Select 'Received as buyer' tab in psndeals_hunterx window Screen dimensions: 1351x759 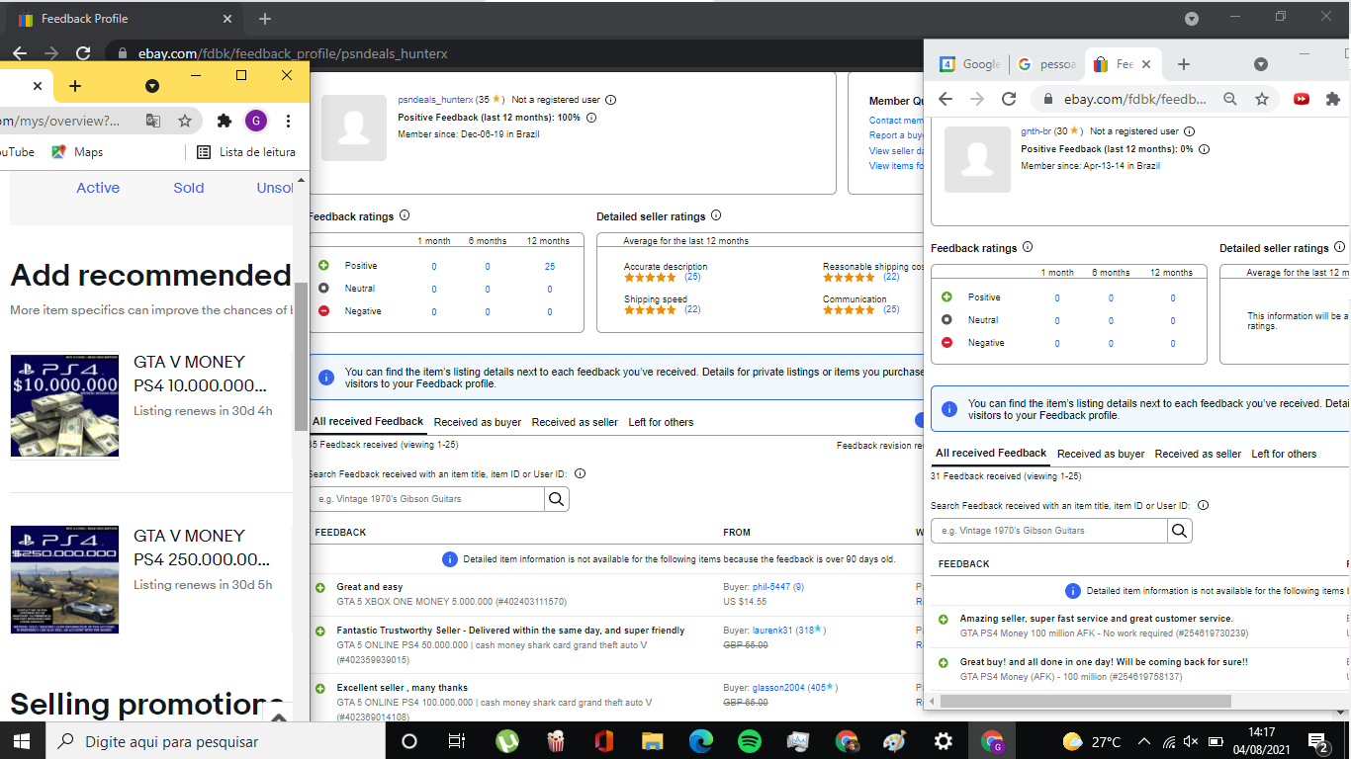click(x=478, y=422)
